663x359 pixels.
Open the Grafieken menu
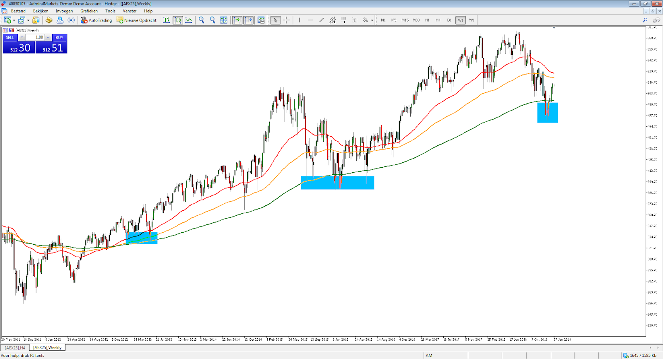tap(89, 11)
